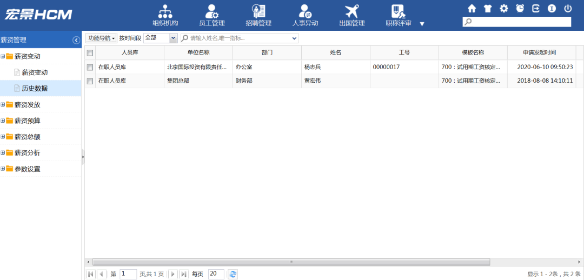This screenshot has height=280, width=584.
Task: Open settings via the gear icon
Action: point(504,8)
